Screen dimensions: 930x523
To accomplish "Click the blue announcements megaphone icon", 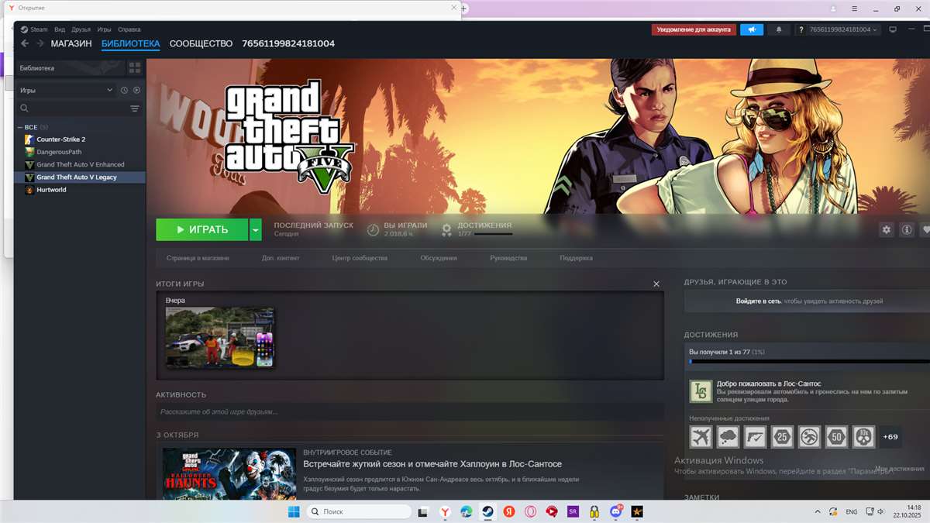I will [751, 29].
